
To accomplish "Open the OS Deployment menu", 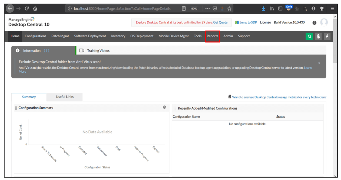I will tap(142, 36).
